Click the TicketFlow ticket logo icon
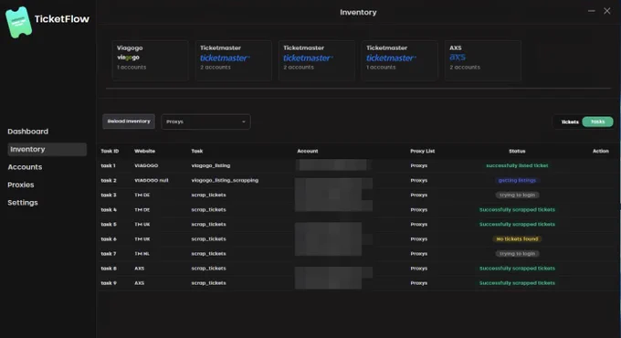Viewport: 621px width, 338px height. (18, 22)
